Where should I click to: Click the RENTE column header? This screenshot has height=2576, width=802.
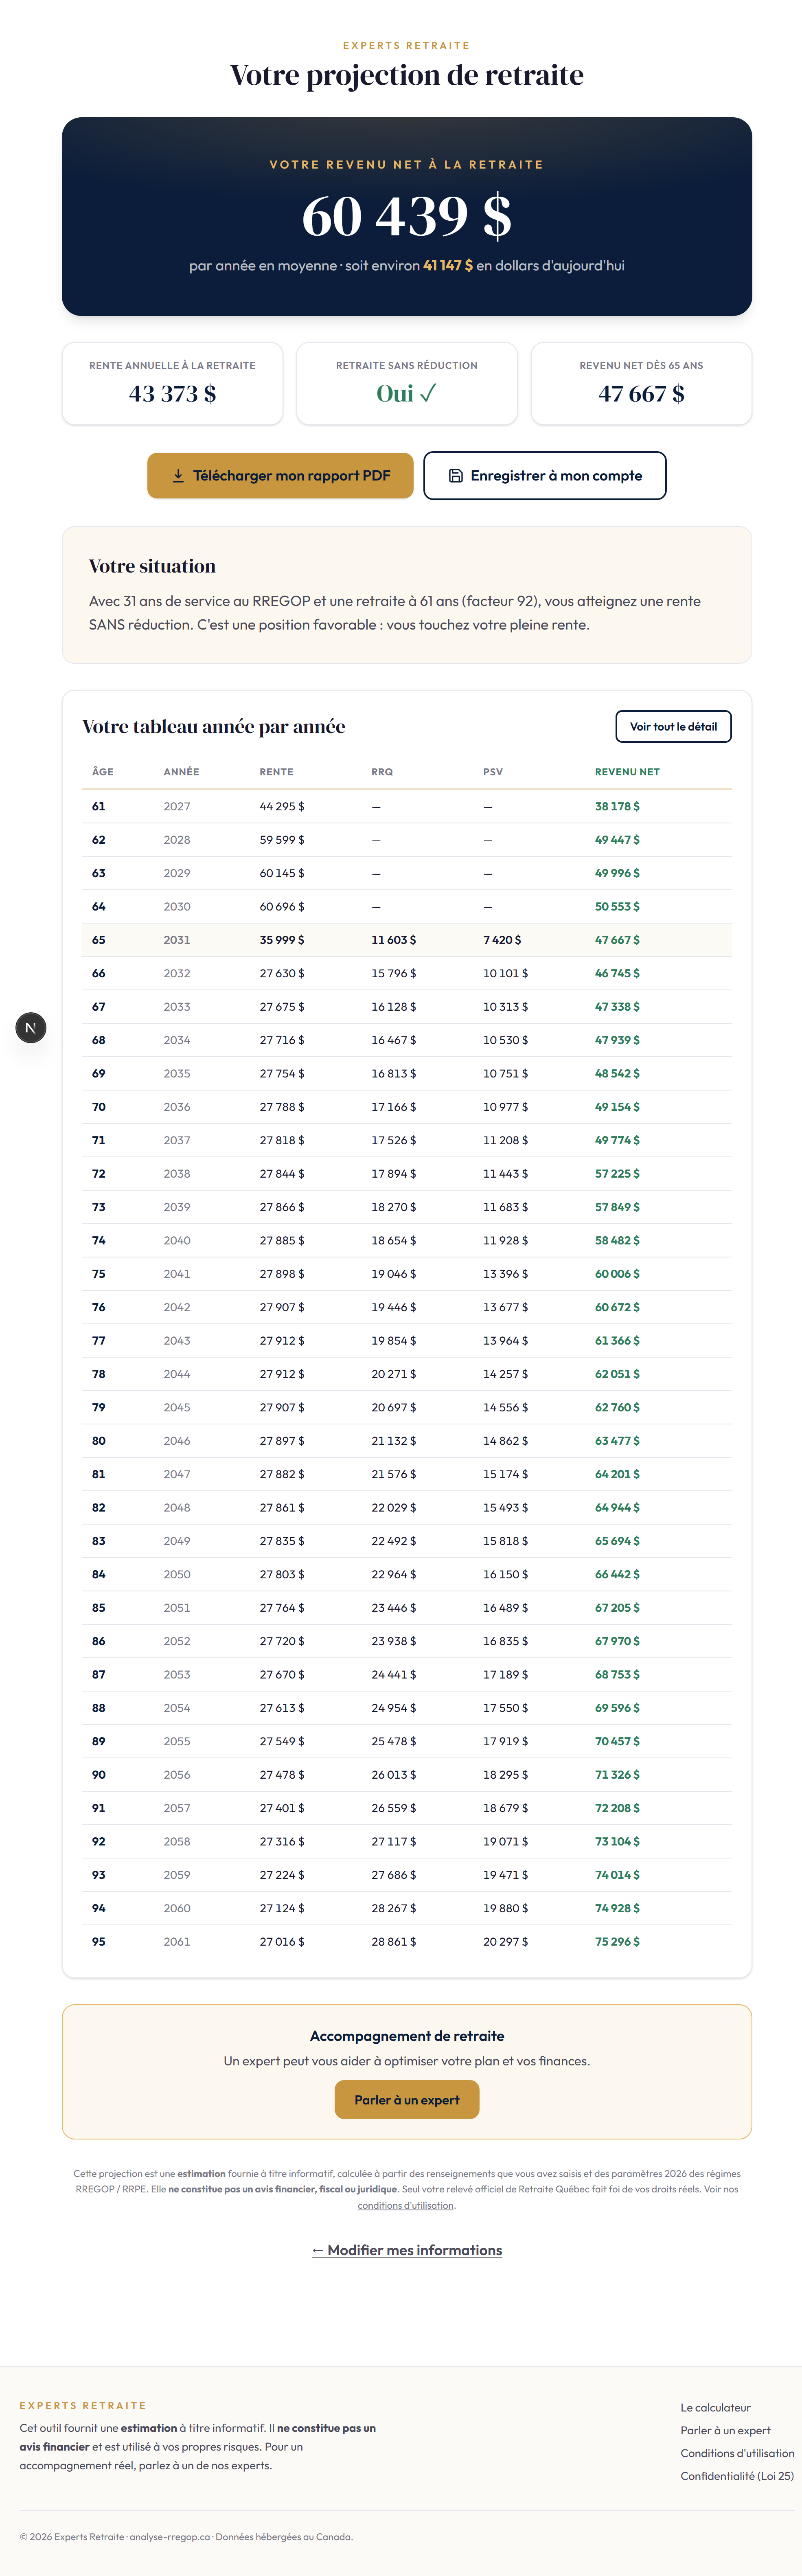[x=277, y=772]
